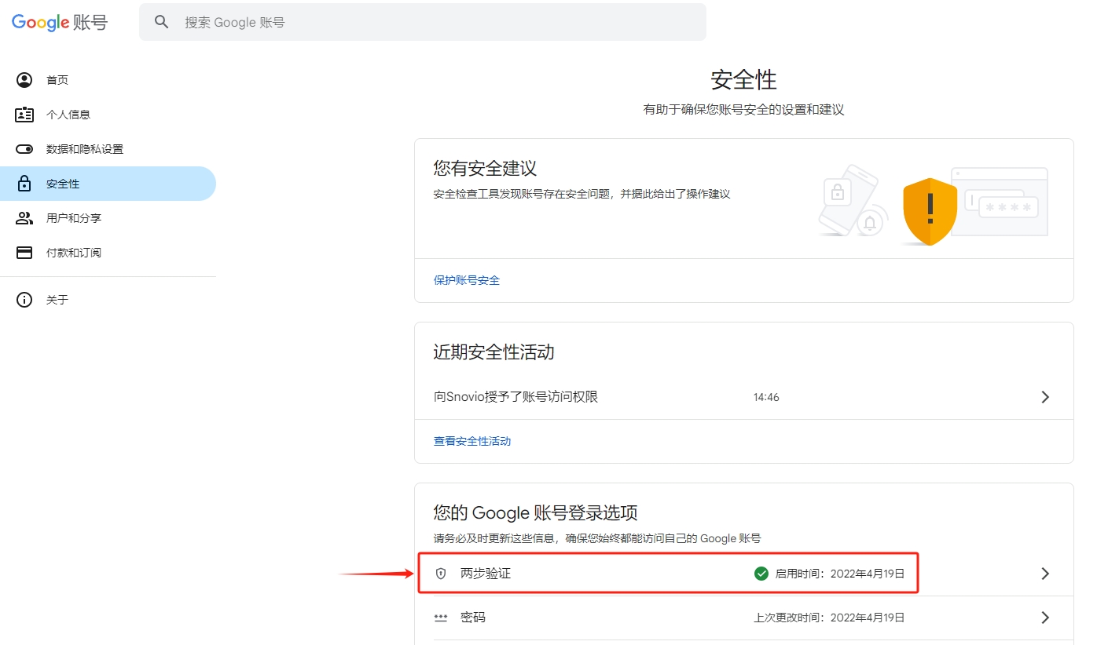The width and height of the screenshot is (1108, 645).
Task: Click the green check mark for 两步验证
Action: coord(761,574)
